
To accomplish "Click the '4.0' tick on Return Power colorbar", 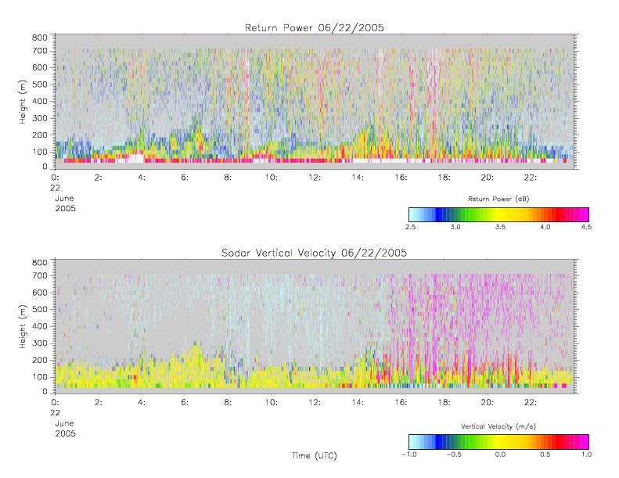I will 545,227.
